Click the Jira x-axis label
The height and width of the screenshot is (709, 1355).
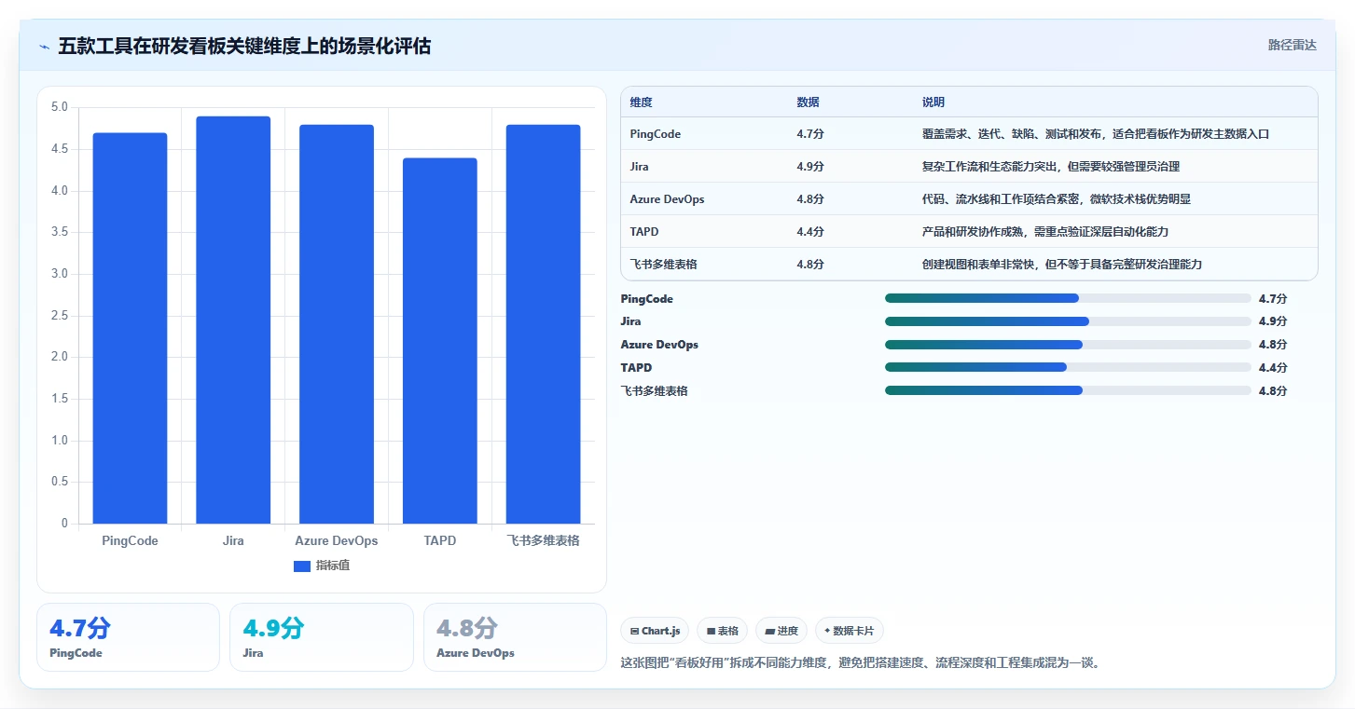[x=233, y=540]
